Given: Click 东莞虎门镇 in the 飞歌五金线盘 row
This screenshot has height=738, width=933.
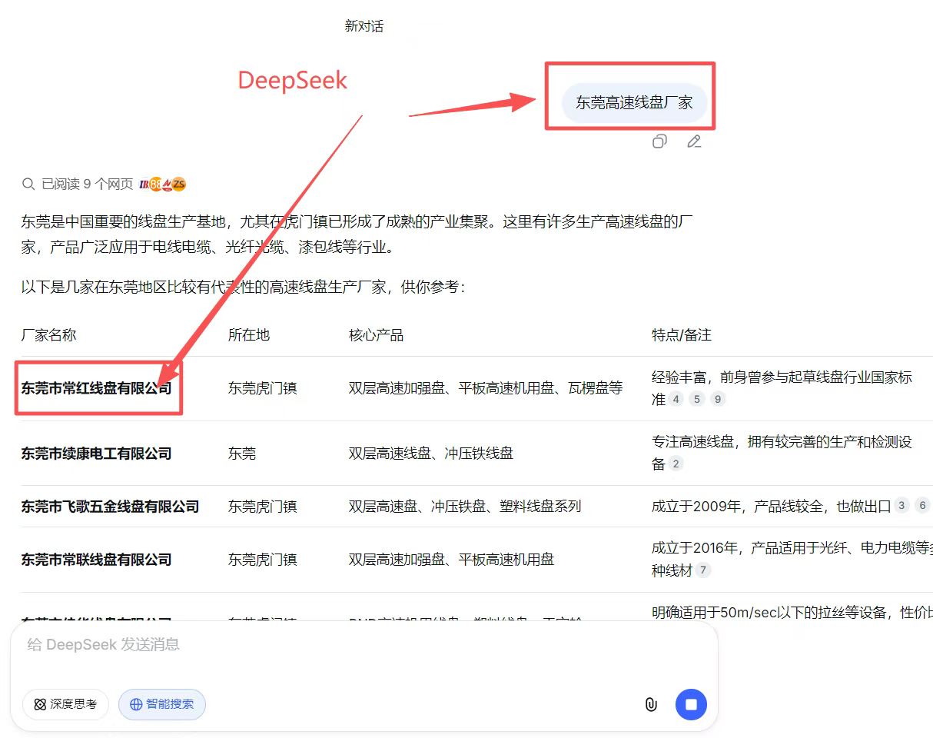Looking at the screenshot, I should 262,507.
